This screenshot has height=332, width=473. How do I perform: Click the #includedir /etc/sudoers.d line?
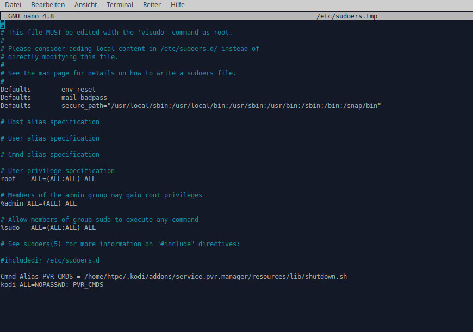[50, 260]
